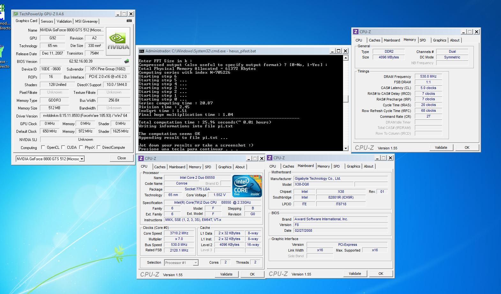Click Validate in CPU-Z Memory window
This screenshot has height=294, width=501.
(x=441, y=147)
